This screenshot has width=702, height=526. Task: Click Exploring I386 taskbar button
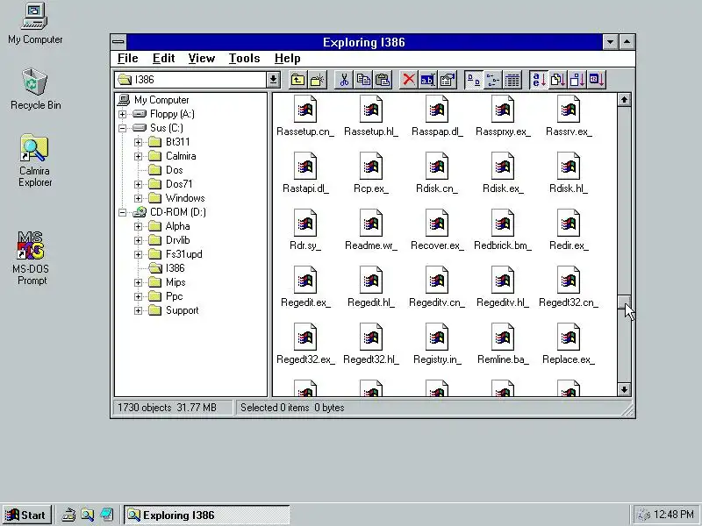(x=207, y=515)
